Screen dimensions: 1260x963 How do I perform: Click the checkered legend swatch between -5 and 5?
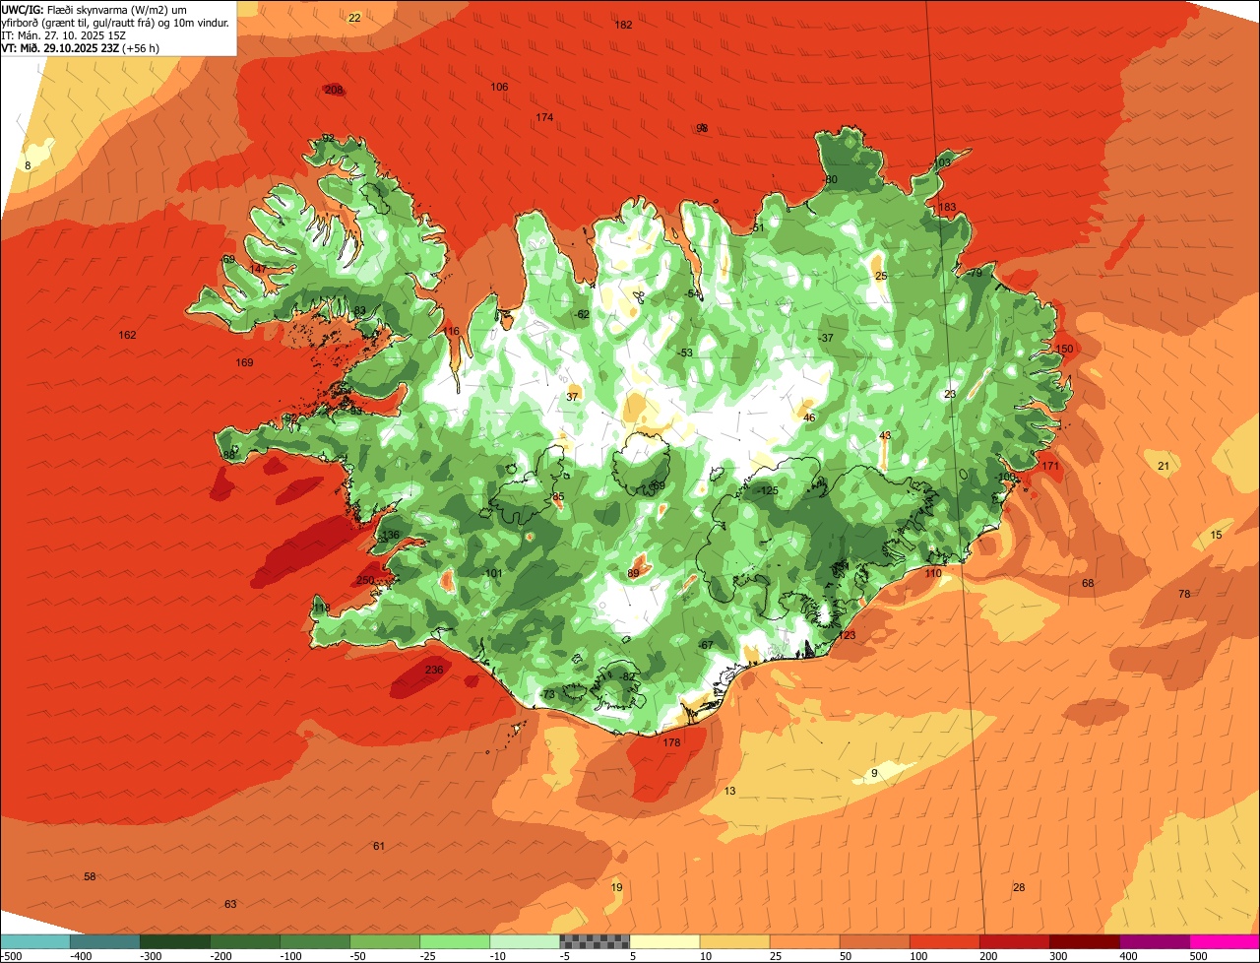point(595,941)
